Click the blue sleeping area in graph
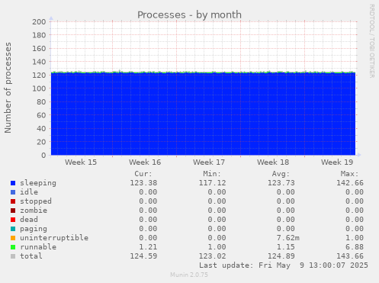 203,114
